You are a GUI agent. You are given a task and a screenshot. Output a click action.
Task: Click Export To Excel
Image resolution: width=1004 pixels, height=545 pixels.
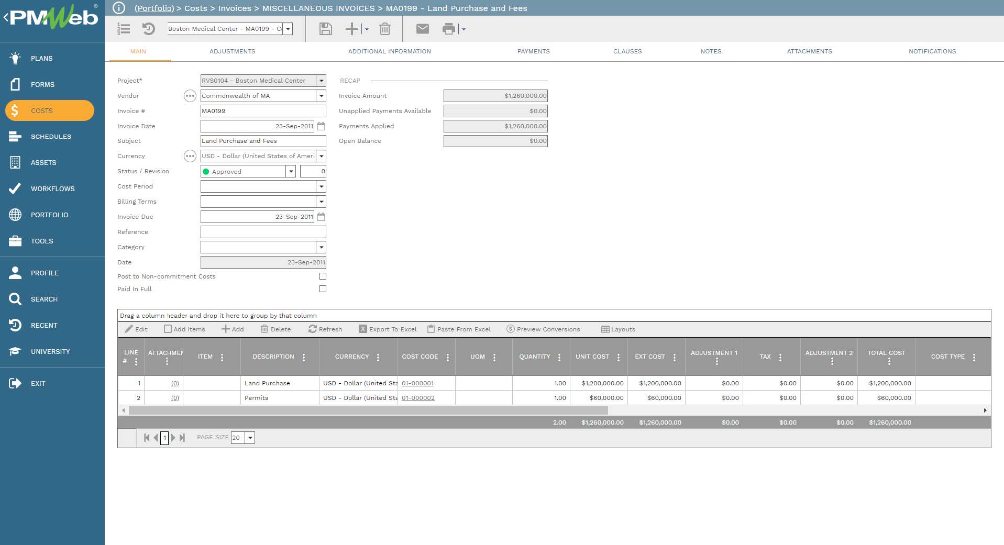pyautogui.click(x=388, y=329)
